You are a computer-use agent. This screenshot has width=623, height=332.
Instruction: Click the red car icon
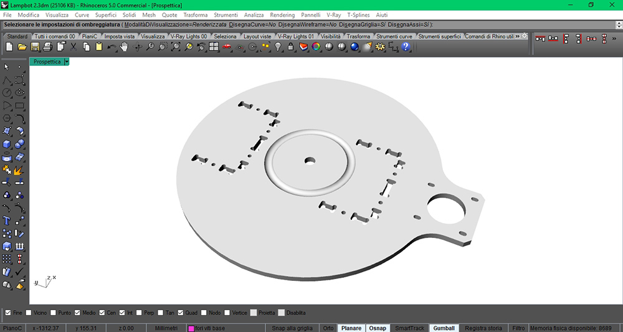(x=227, y=47)
